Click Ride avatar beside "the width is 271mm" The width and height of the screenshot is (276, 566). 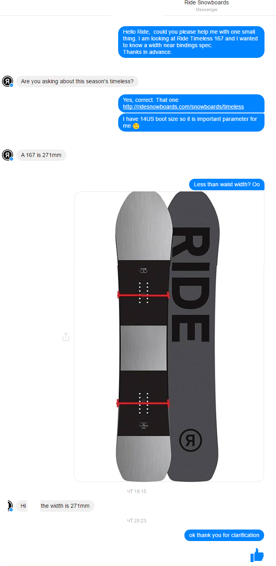pos(10,506)
